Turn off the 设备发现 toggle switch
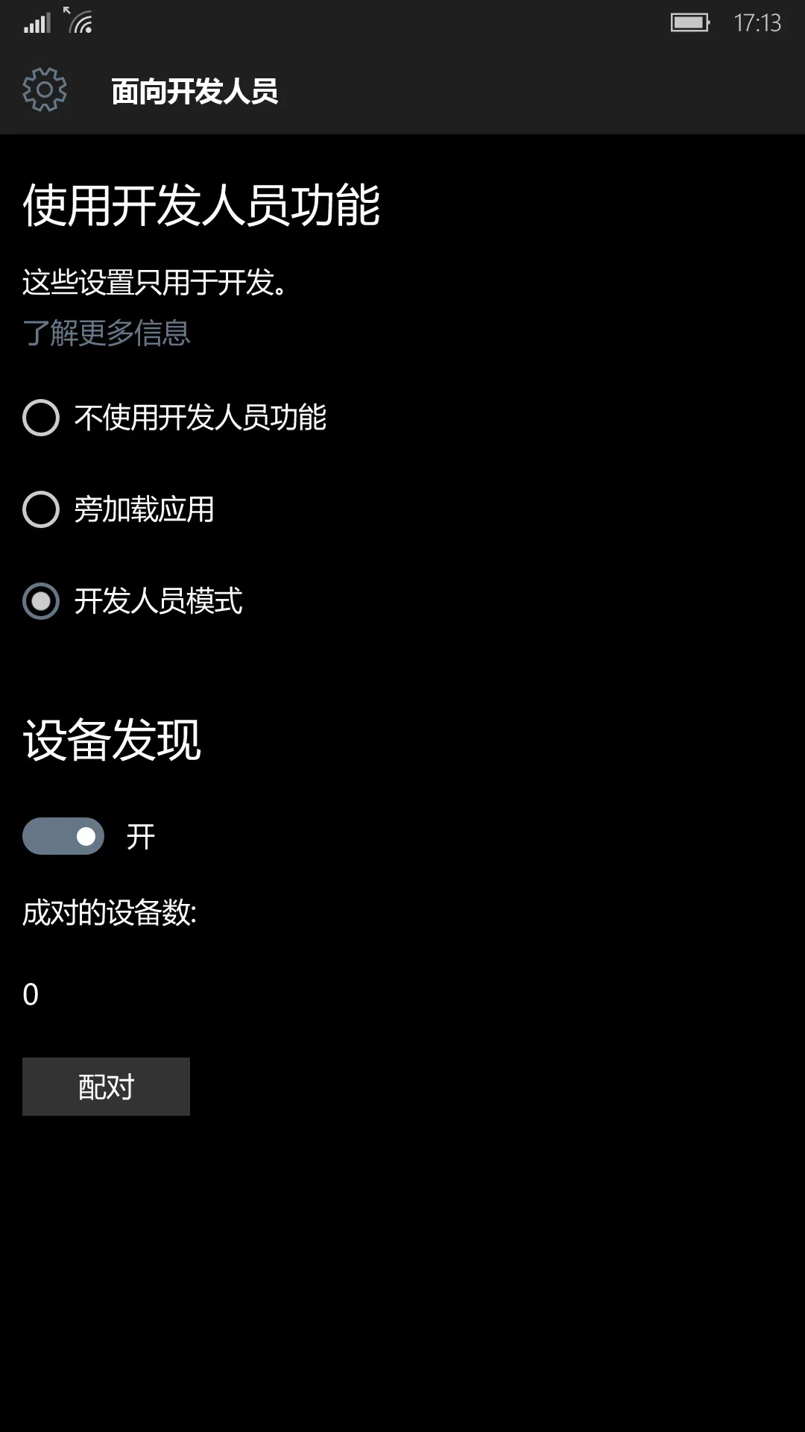 click(63, 836)
